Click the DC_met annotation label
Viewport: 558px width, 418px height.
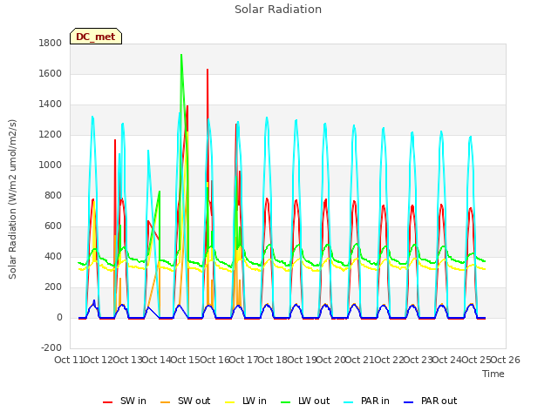click(x=96, y=37)
